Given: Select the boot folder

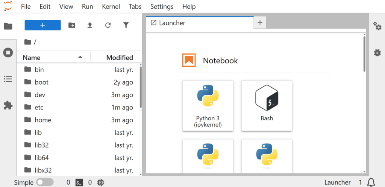Looking at the screenshot, I should 79,82.
